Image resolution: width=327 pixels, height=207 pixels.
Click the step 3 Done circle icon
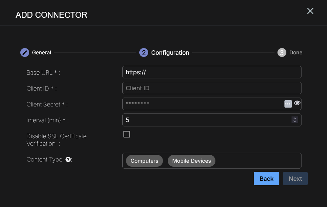(x=282, y=52)
